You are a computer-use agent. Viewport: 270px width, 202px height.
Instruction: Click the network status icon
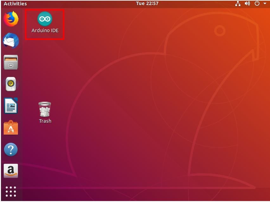(238, 3)
